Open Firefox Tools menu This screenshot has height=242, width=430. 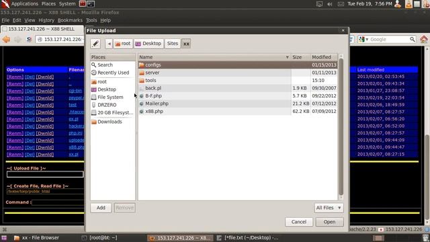click(91, 20)
